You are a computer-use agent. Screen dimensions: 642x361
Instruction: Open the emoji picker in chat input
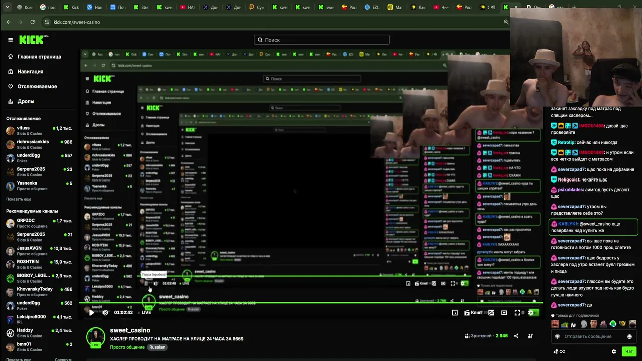pos(629,336)
